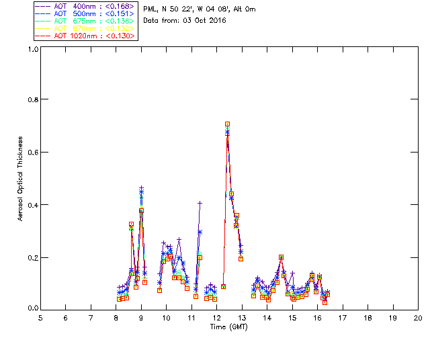Viewport: 430px width, 344px height.
Task: Click the AOT 400nm legend entry
Action: pos(85,6)
